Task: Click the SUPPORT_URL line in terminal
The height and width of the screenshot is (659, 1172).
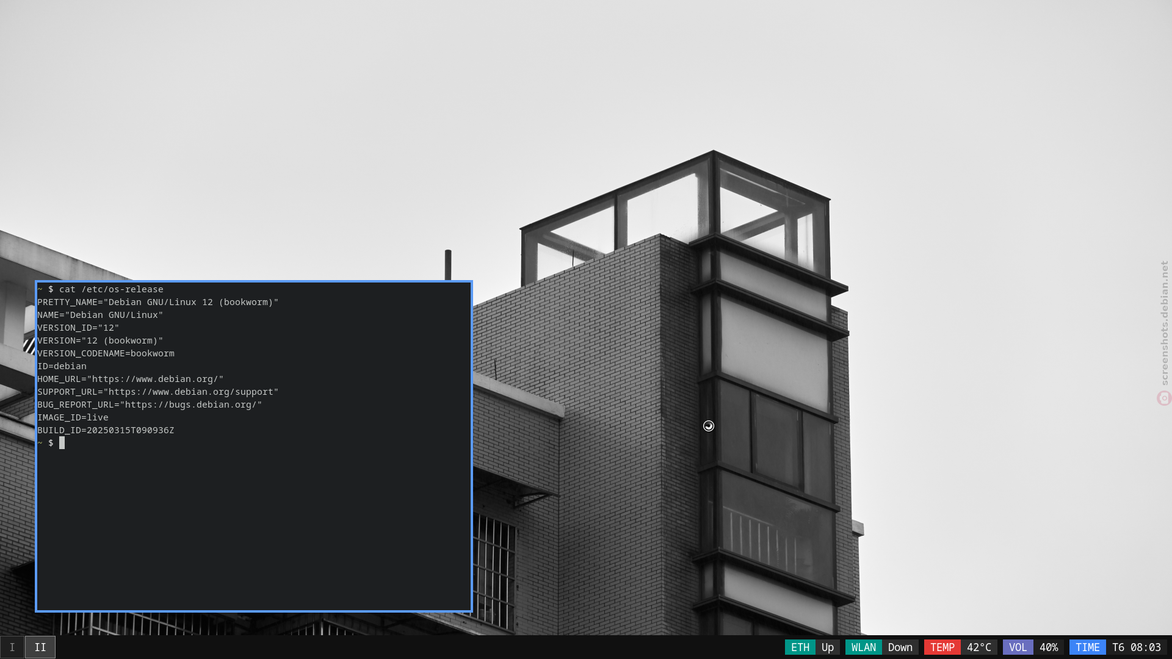Action: (x=158, y=392)
